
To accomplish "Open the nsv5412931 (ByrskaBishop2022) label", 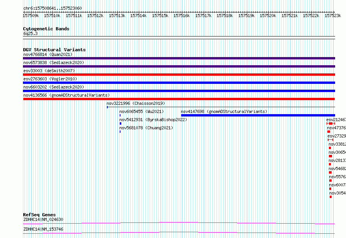I will [x=153, y=120].
